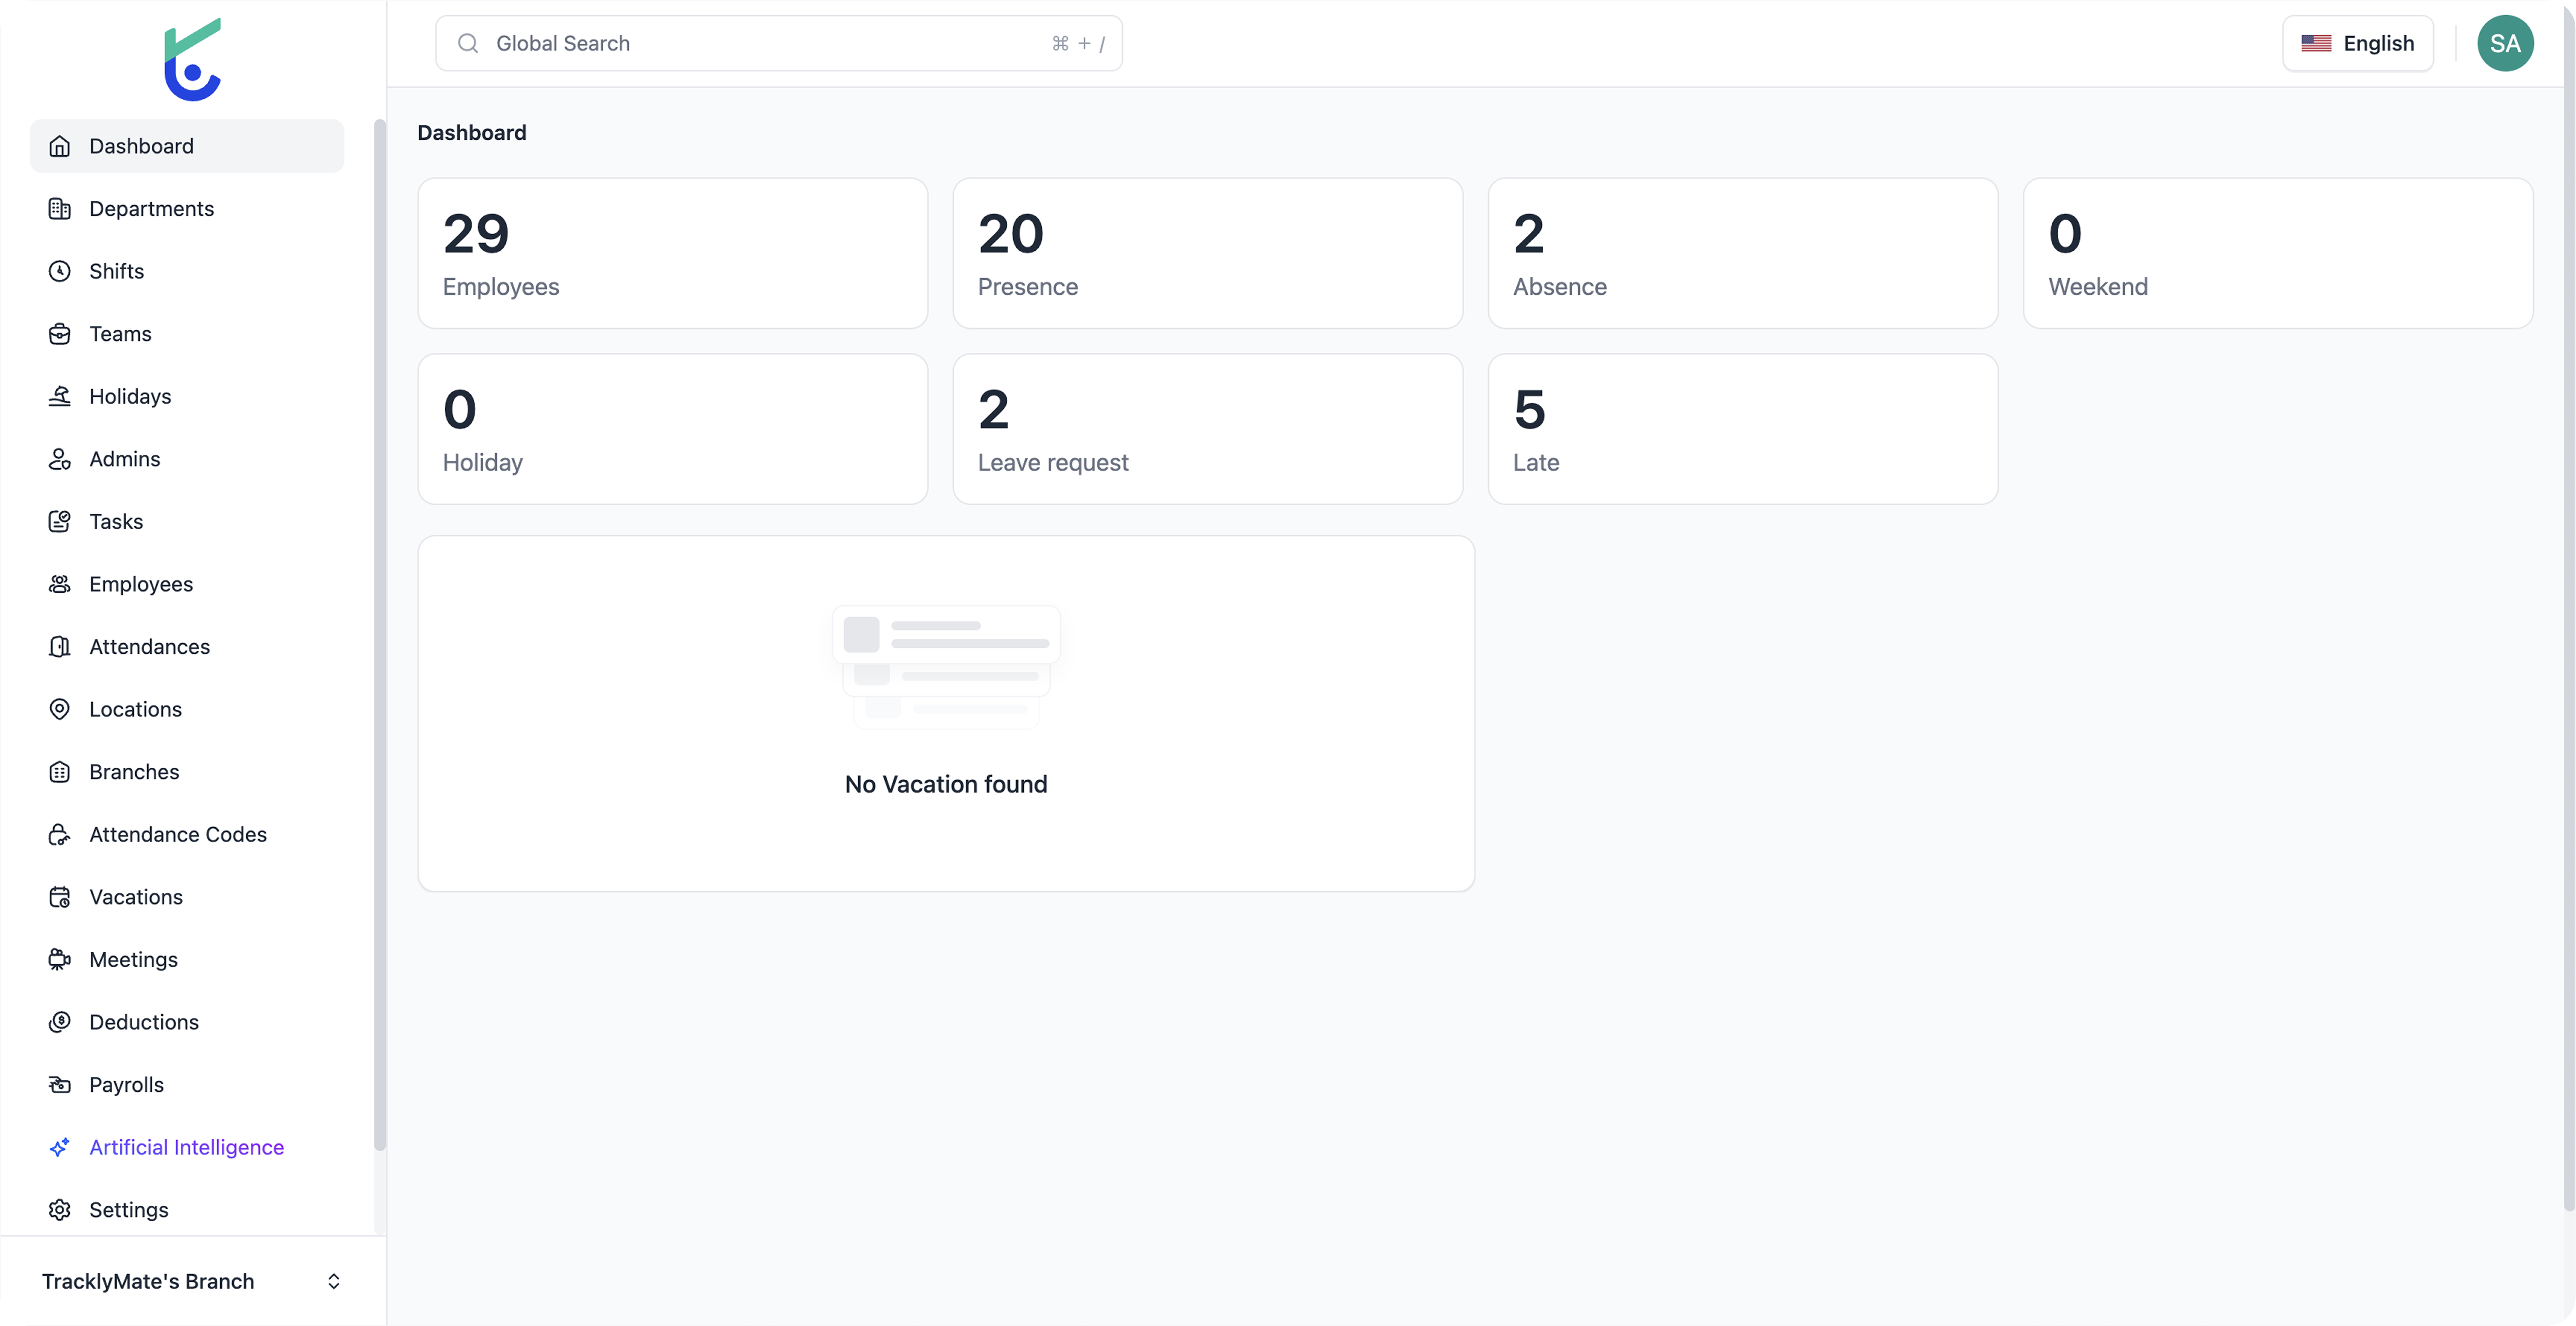This screenshot has width=2576, height=1326.
Task: Click the search magnifier icon
Action: (468, 43)
